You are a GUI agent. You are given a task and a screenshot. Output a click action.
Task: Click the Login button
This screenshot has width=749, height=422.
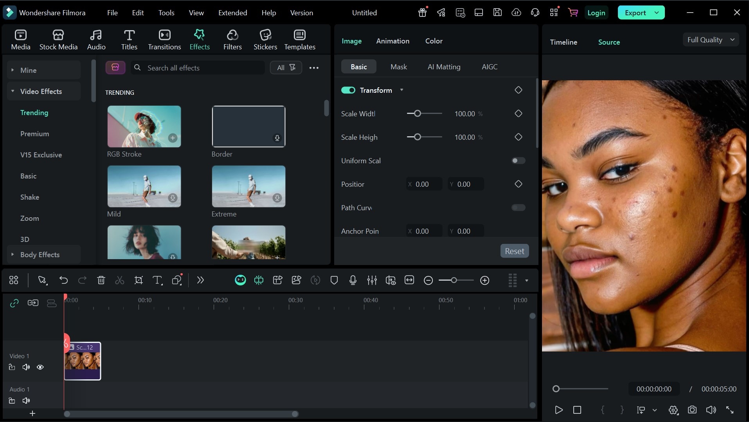coord(596,13)
